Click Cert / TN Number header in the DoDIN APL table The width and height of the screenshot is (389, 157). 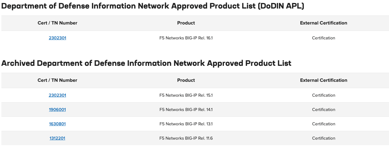57,23
